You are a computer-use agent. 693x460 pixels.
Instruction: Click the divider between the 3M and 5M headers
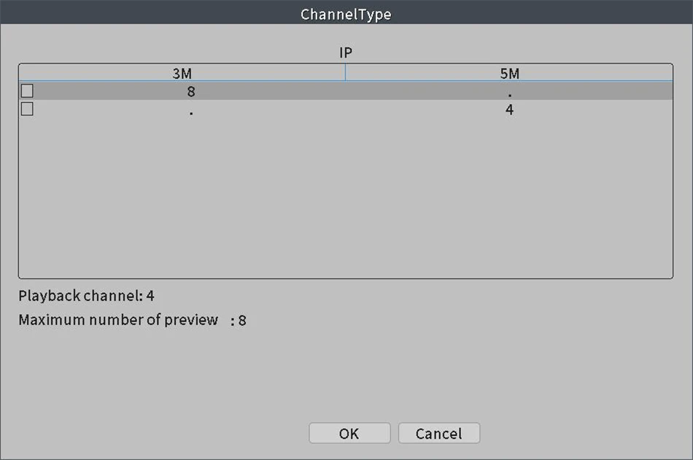click(x=345, y=73)
